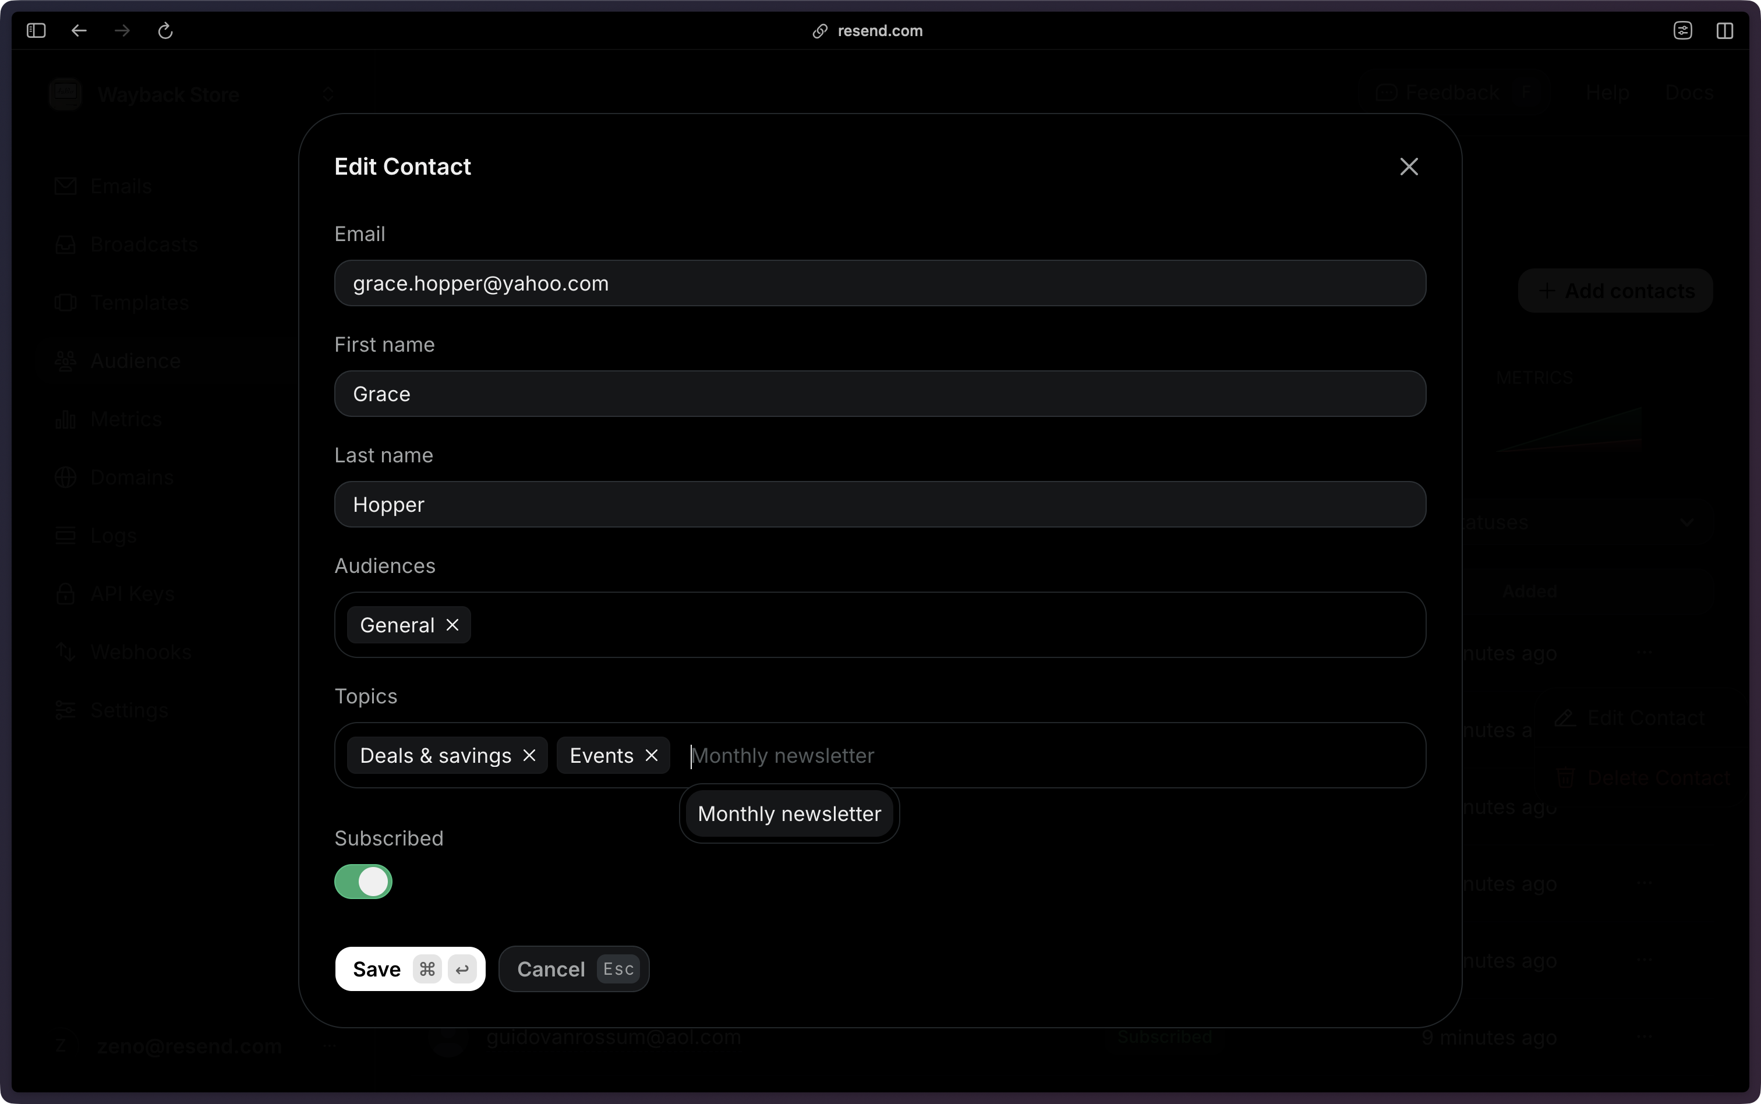
Task: Click into the Last name field
Action: point(880,504)
